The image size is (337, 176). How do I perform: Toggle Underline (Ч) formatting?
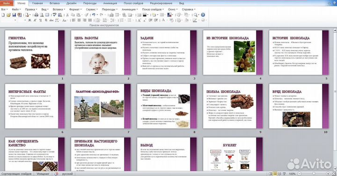click(x=40, y=20)
